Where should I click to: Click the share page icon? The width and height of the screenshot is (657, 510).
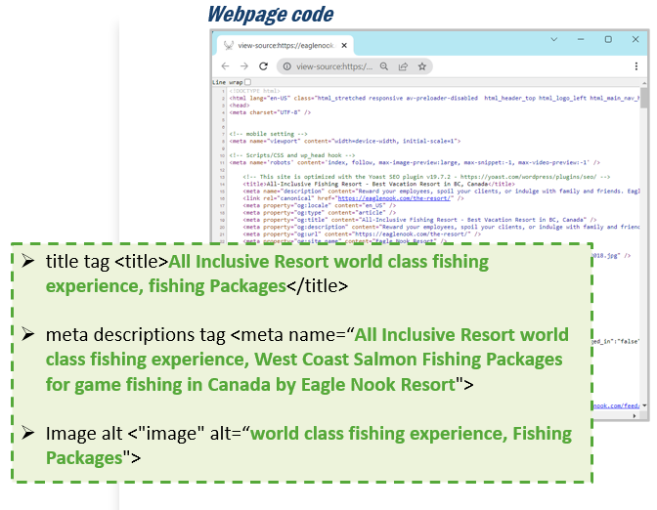(403, 66)
